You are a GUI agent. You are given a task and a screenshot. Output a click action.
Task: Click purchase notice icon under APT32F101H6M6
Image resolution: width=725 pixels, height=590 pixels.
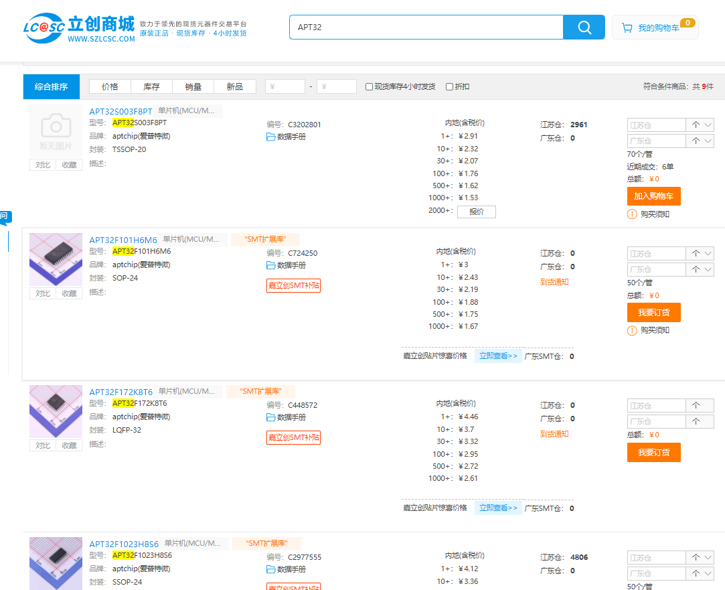tap(632, 331)
